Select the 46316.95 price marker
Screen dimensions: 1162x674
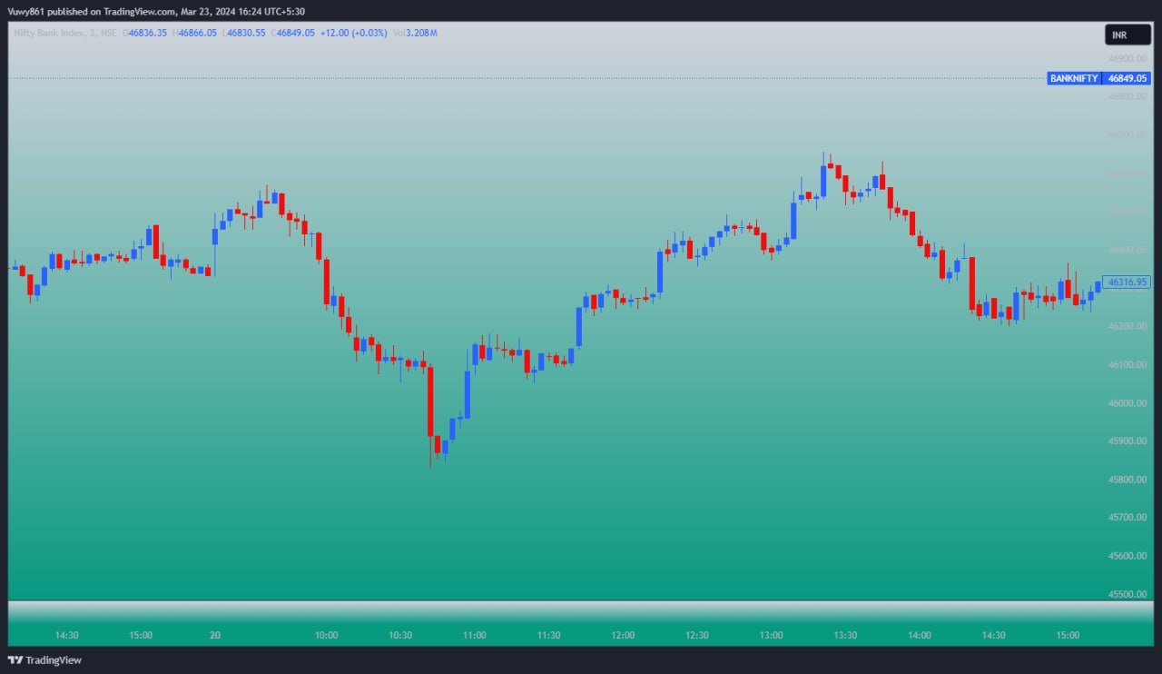click(x=1127, y=282)
